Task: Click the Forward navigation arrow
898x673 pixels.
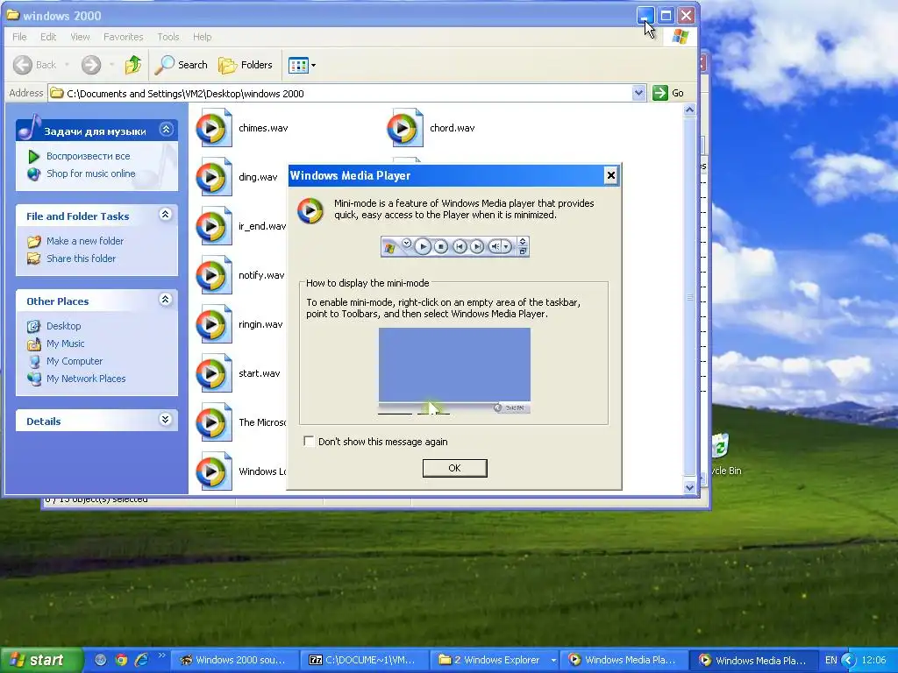Action: 91,65
